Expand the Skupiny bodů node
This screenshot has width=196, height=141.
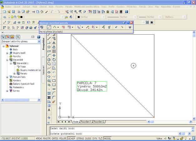coord(7,53)
